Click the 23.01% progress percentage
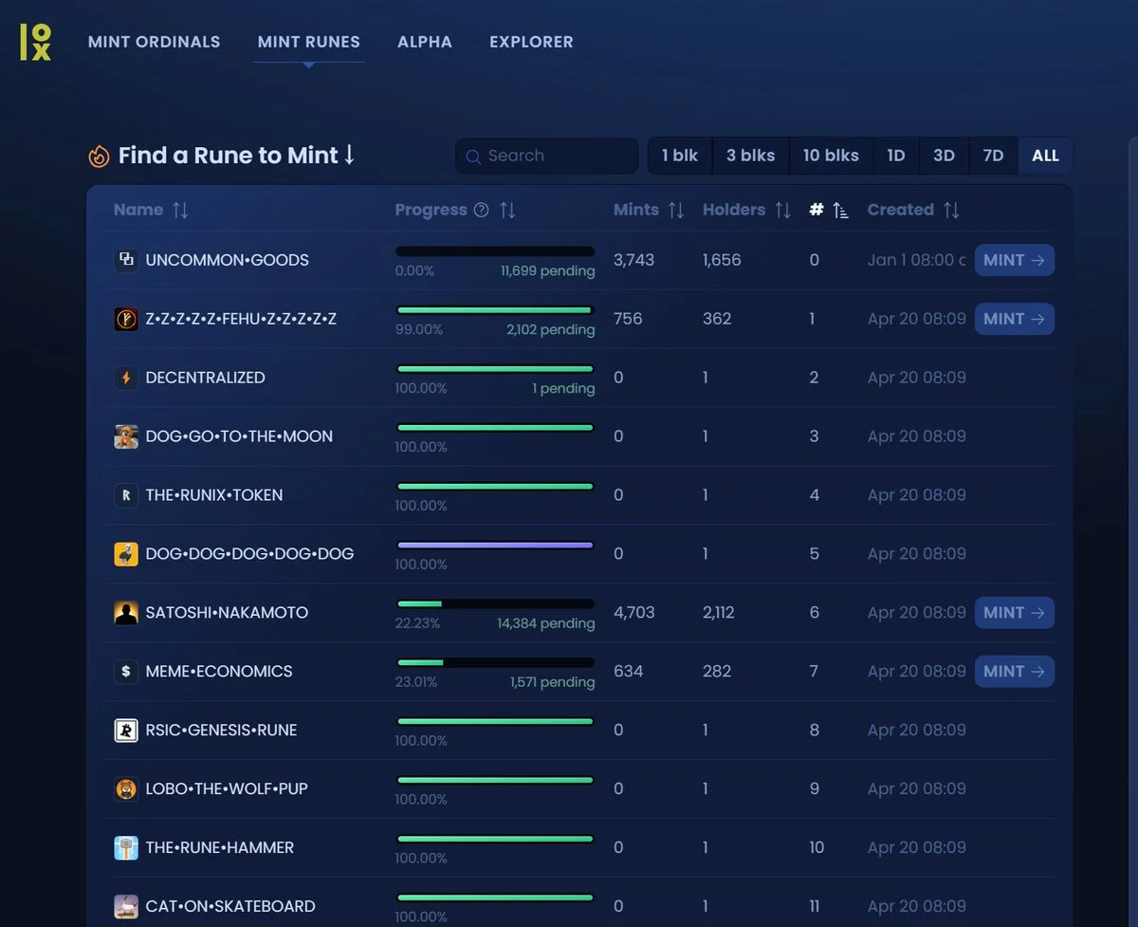 (416, 682)
